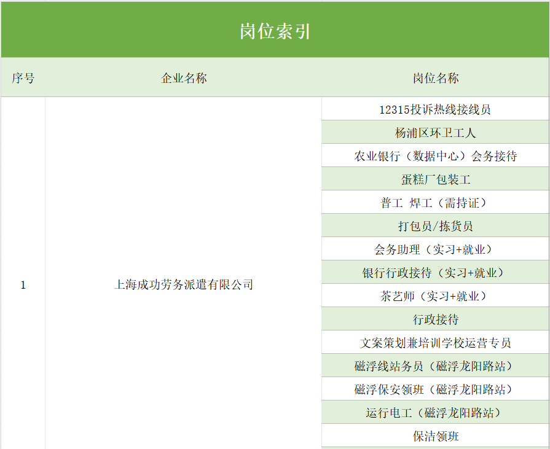This screenshot has width=550, height=449.
Task: Select the 企业名称 column header
Action: (x=183, y=78)
